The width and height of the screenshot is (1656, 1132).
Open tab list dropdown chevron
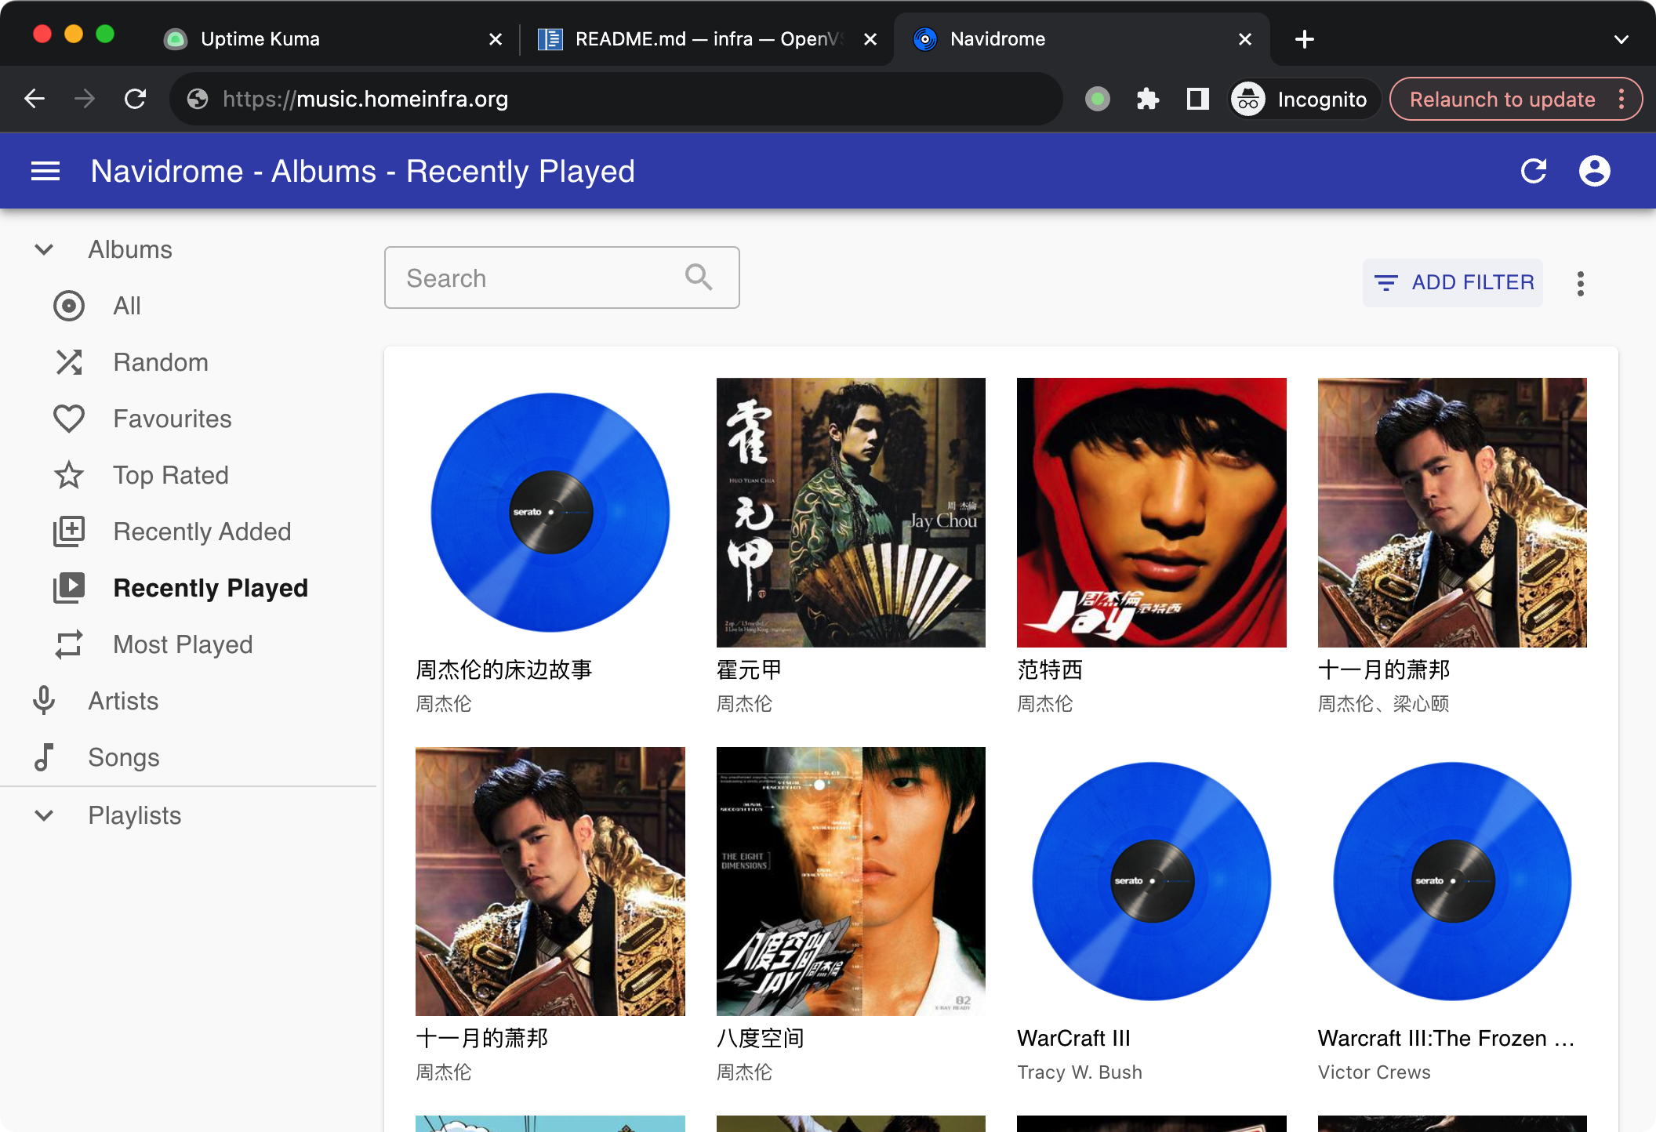point(1621,39)
